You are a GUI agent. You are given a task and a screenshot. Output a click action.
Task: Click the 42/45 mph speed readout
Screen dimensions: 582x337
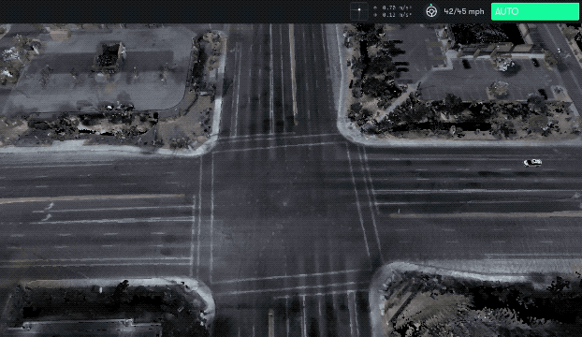463,11
